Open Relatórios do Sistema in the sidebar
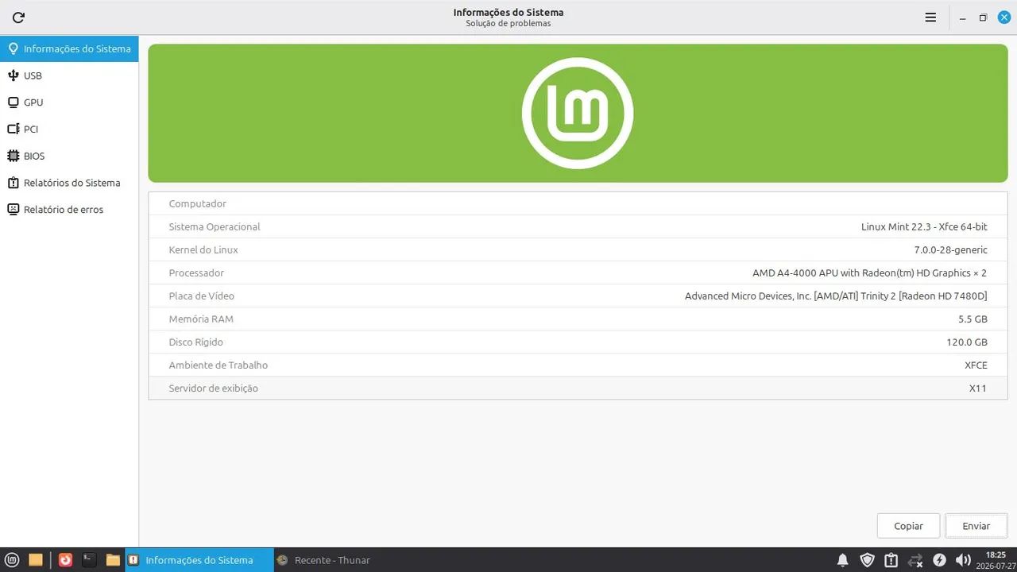 pos(69,183)
